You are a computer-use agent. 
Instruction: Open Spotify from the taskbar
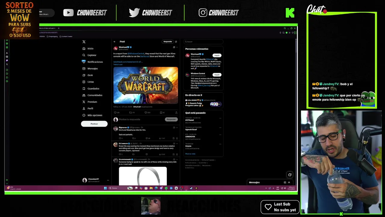(166, 188)
